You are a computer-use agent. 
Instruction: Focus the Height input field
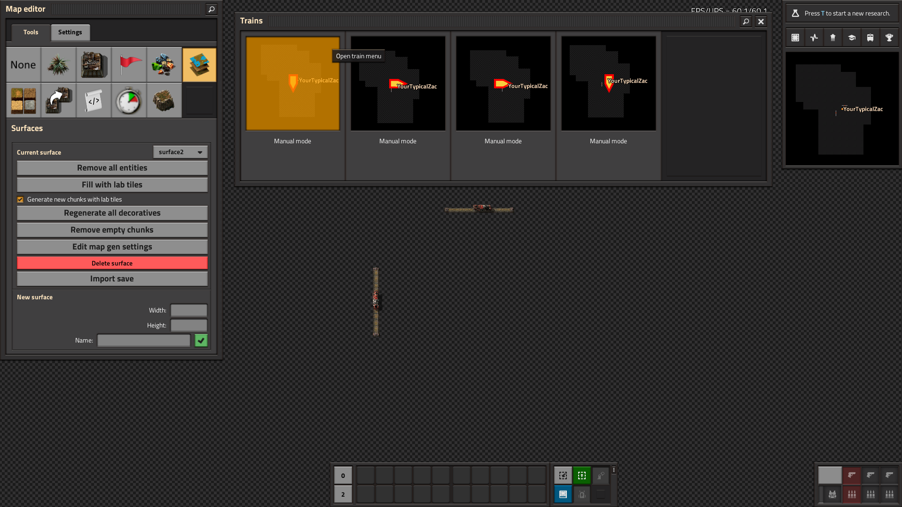click(x=189, y=326)
